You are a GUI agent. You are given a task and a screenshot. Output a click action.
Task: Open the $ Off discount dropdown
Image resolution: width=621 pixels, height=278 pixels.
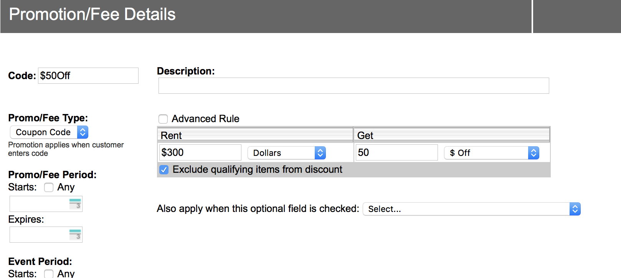coord(492,153)
